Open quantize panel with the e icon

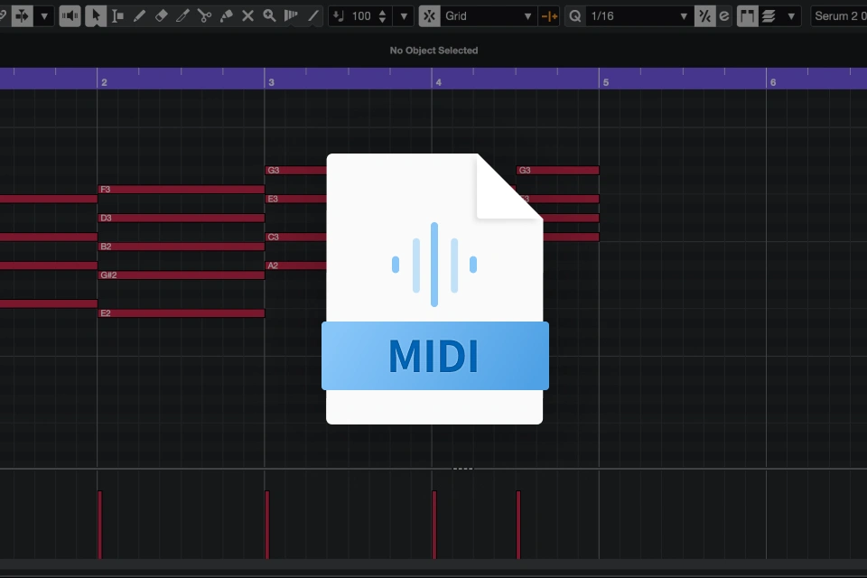(724, 16)
